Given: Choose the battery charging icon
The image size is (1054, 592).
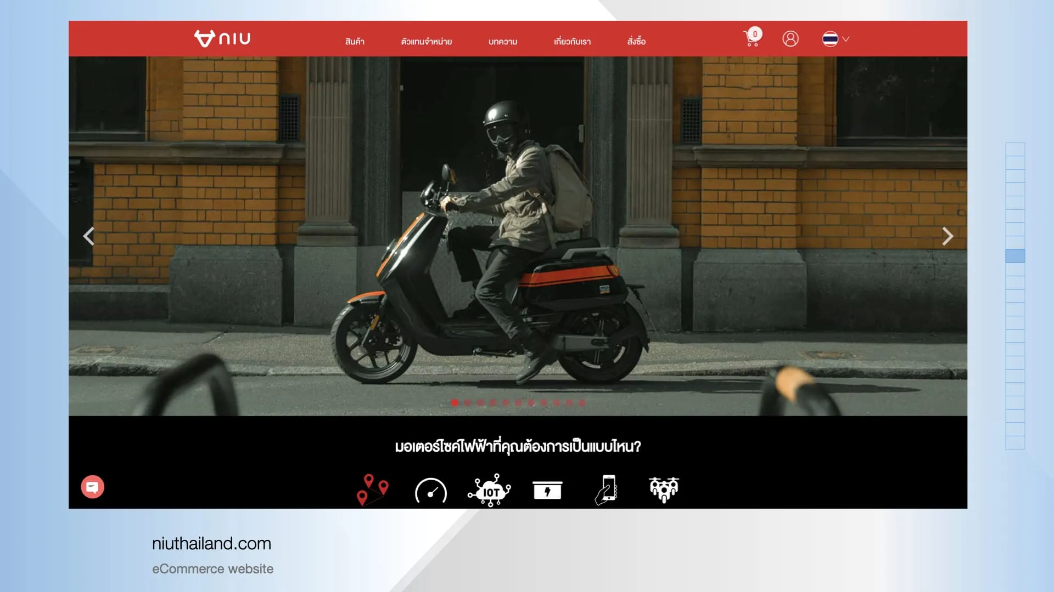Looking at the screenshot, I should [x=547, y=490].
